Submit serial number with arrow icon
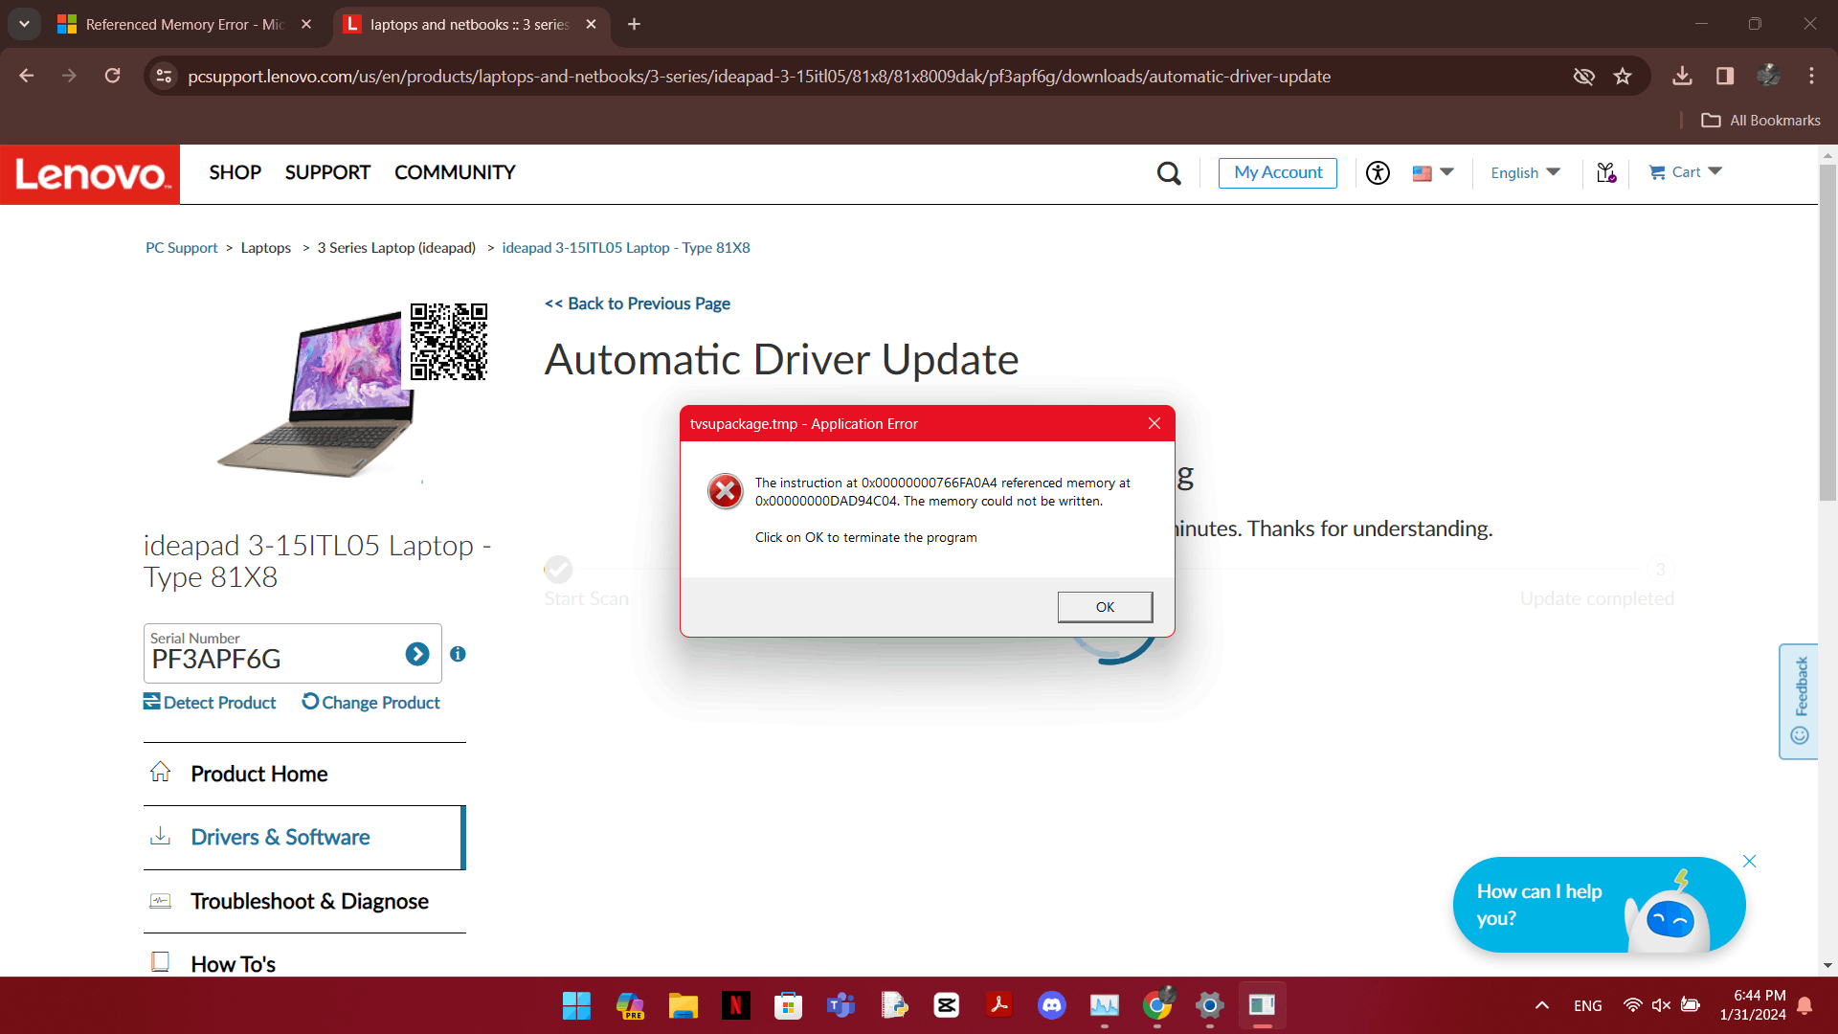The image size is (1838, 1034). coord(416,654)
